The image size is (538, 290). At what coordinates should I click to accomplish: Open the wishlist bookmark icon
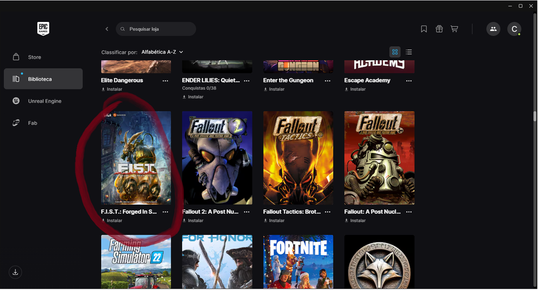(424, 29)
